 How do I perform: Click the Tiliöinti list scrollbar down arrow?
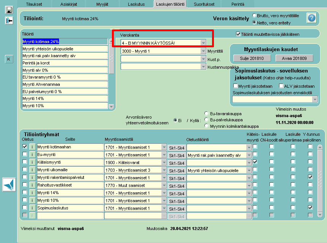tap(112, 106)
